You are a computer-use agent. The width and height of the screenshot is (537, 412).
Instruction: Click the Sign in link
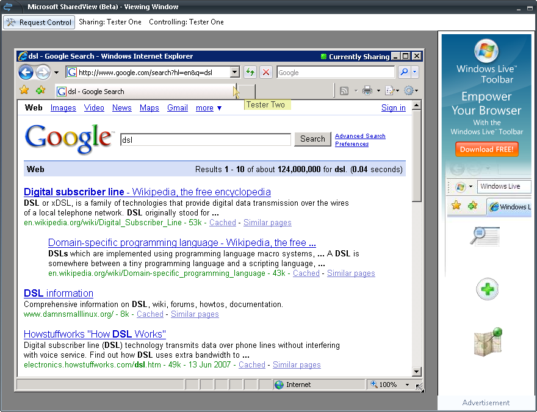click(393, 108)
